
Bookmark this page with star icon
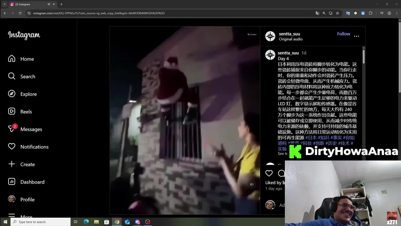(x=337, y=13)
